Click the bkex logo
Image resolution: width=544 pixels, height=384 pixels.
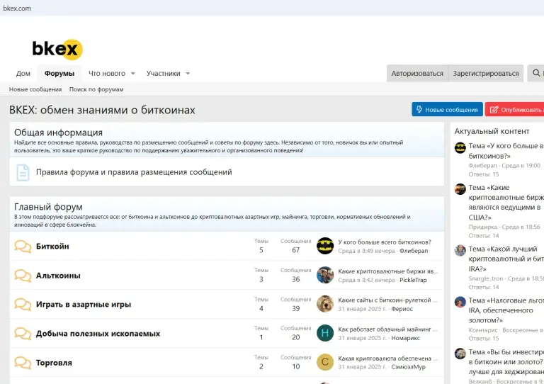click(x=57, y=49)
